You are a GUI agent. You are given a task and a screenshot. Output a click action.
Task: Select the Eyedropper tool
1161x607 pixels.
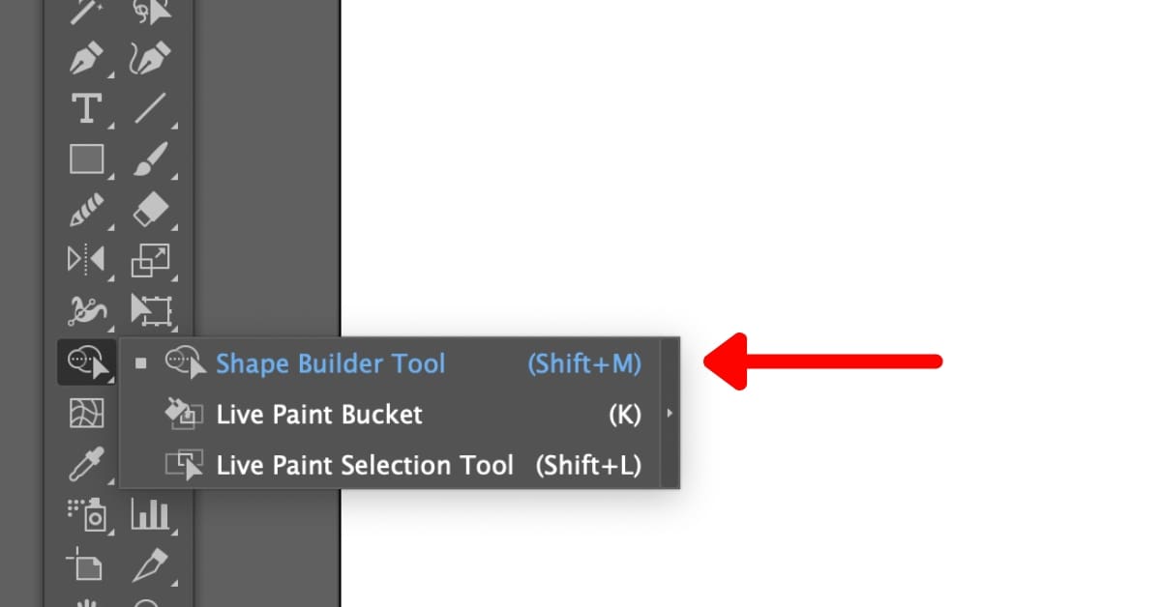(87, 464)
